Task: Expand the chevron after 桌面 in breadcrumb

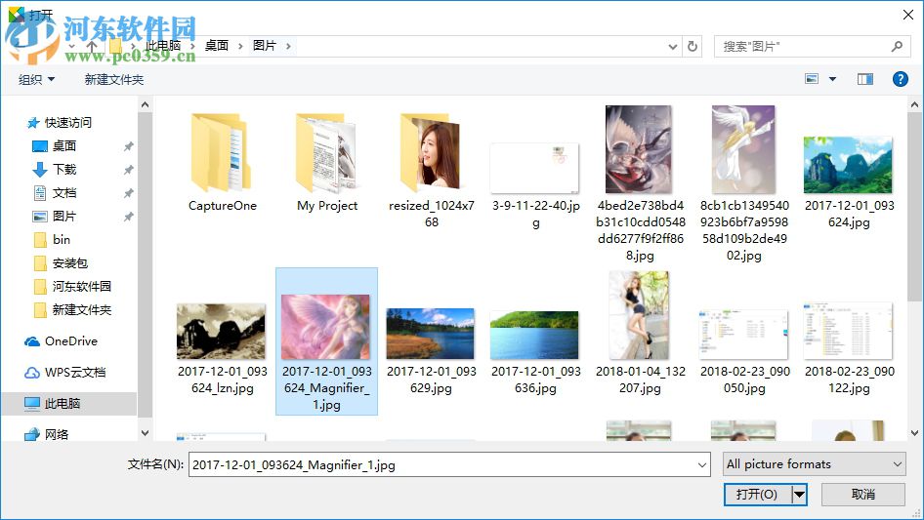Action: tap(240, 46)
